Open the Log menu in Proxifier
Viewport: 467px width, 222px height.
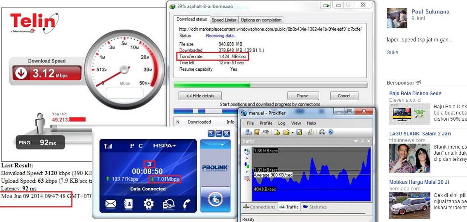(282, 123)
